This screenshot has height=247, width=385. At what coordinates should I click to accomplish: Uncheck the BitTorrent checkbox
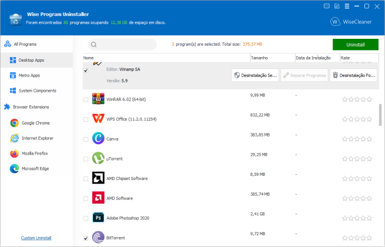(86, 238)
